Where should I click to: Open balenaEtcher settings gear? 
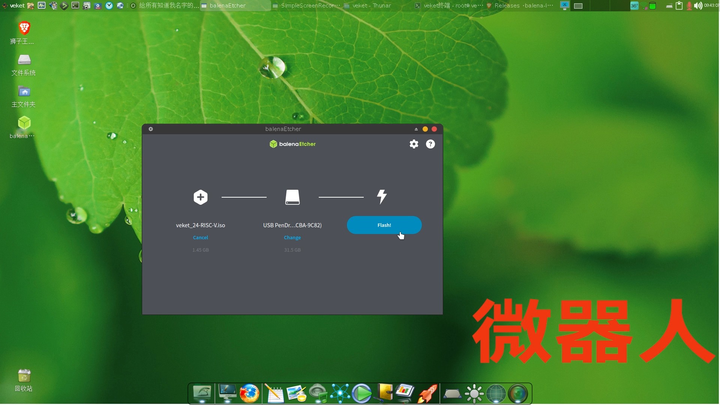pos(414,144)
